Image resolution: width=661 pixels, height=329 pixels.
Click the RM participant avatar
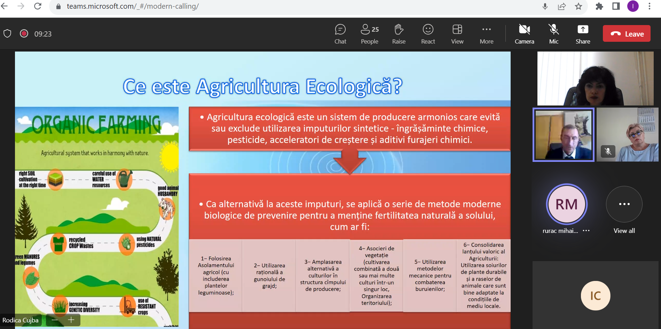click(566, 204)
